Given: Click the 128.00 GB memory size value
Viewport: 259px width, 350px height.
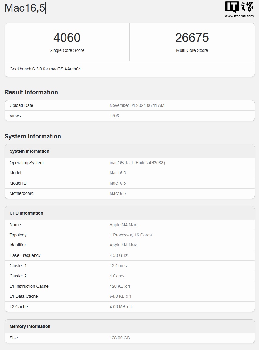Looking at the screenshot, I should (120, 338).
